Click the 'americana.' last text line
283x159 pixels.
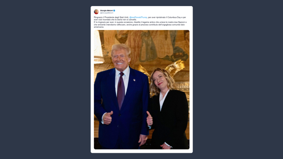99,27
